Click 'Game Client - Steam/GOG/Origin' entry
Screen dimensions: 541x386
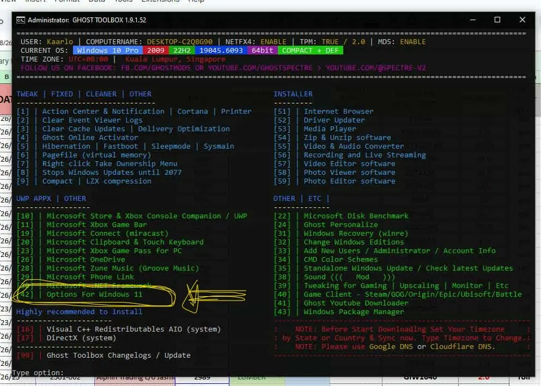tap(412, 295)
